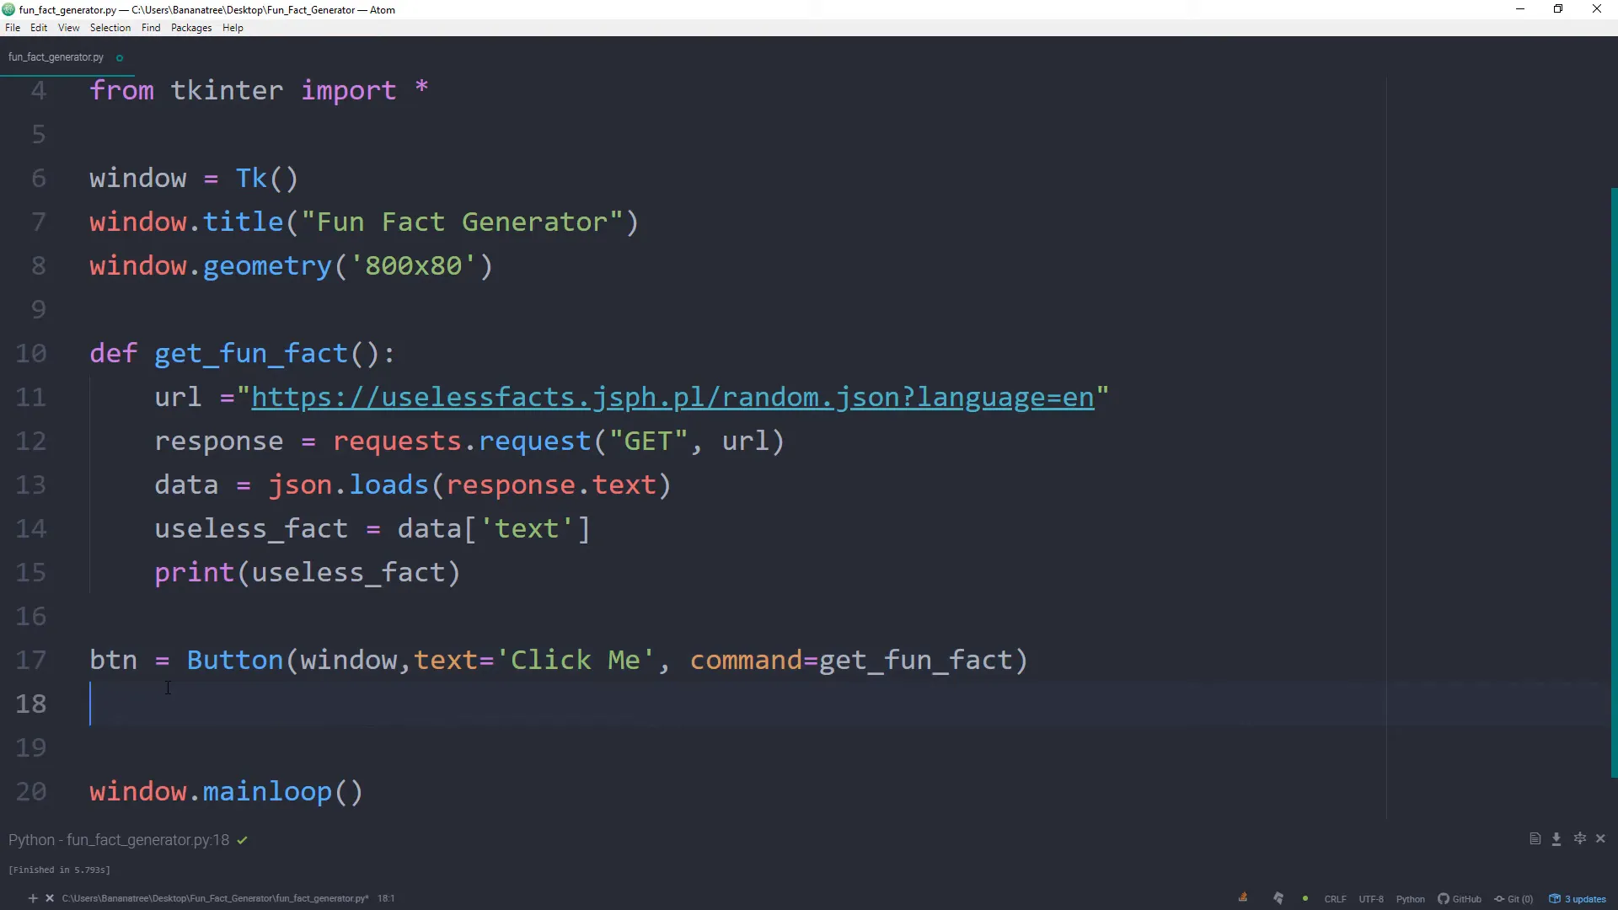Click cursor position 18:1 indicator
Viewport: 1618px width, 910px height.
click(x=386, y=898)
